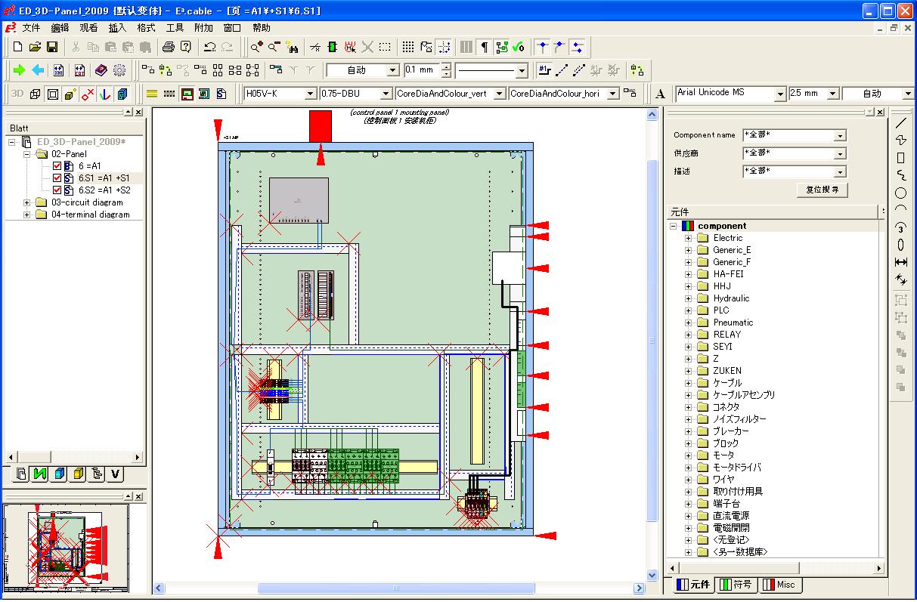917x602 pixels.
Task: Collapse the 02-Panel folder
Action: [x=27, y=154]
